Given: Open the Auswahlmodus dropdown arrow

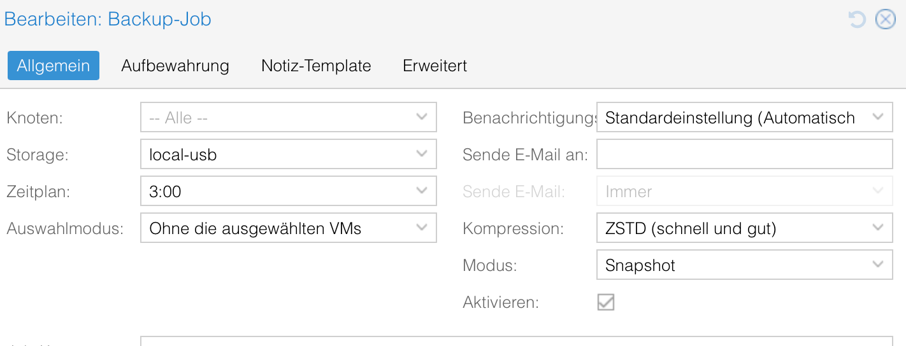Looking at the screenshot, I should pyautogui.click(x=421, y=228).
